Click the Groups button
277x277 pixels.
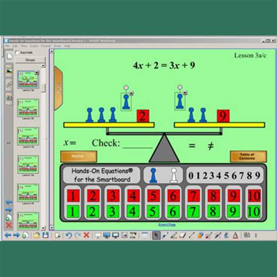pyautogui.click(x=30, y=60)
